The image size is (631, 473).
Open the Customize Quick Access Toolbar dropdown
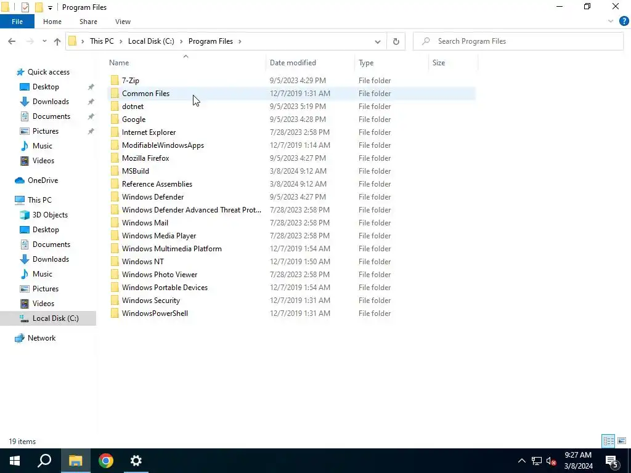pos(50,7)
